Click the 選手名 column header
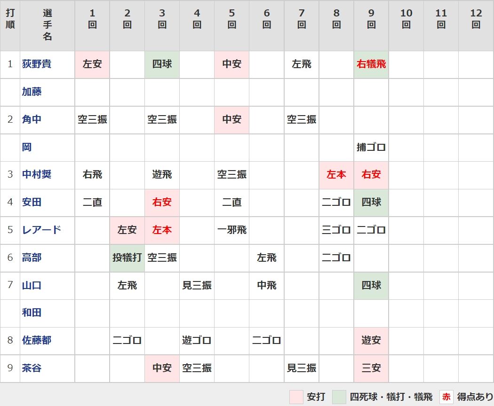This screenshot has height=406, width=494. click(x=47, y=25)
